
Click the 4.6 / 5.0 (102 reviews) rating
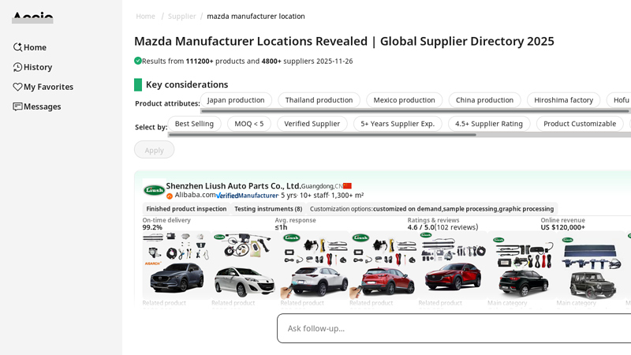pos(442,227)
